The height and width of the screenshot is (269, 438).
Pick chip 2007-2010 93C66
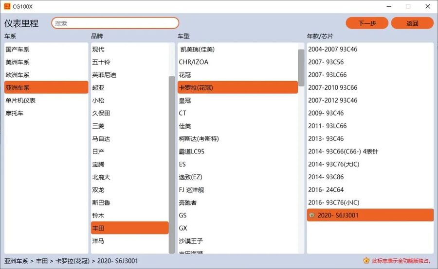coord(370,87)
